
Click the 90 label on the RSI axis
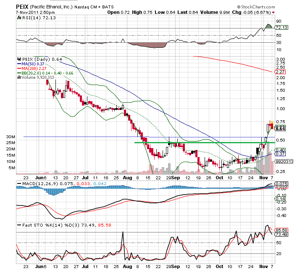coord(279,21)
